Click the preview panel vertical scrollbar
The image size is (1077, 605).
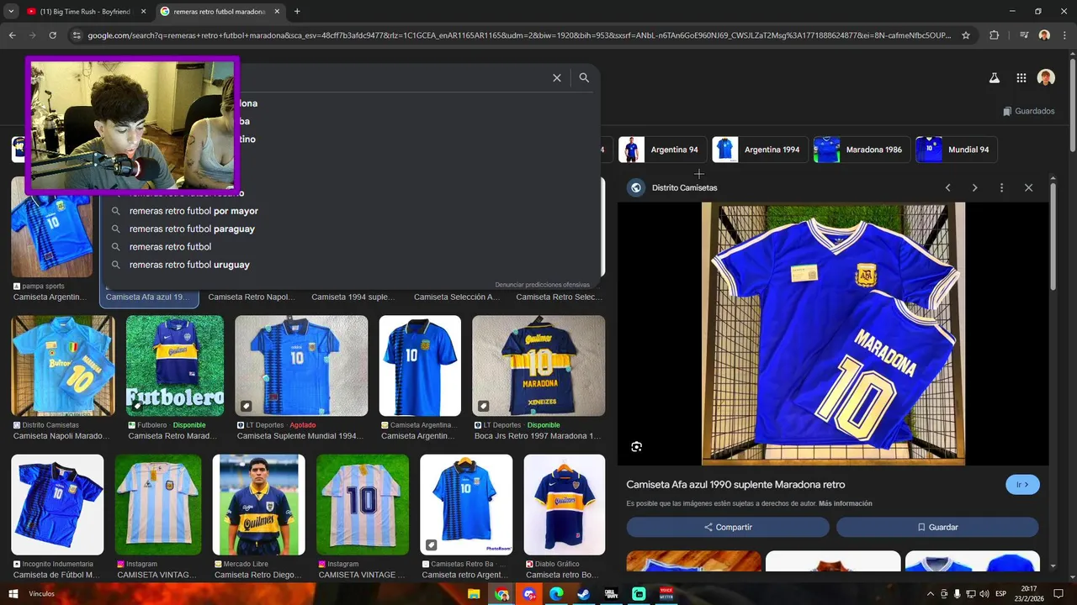tap(1053, 237)
